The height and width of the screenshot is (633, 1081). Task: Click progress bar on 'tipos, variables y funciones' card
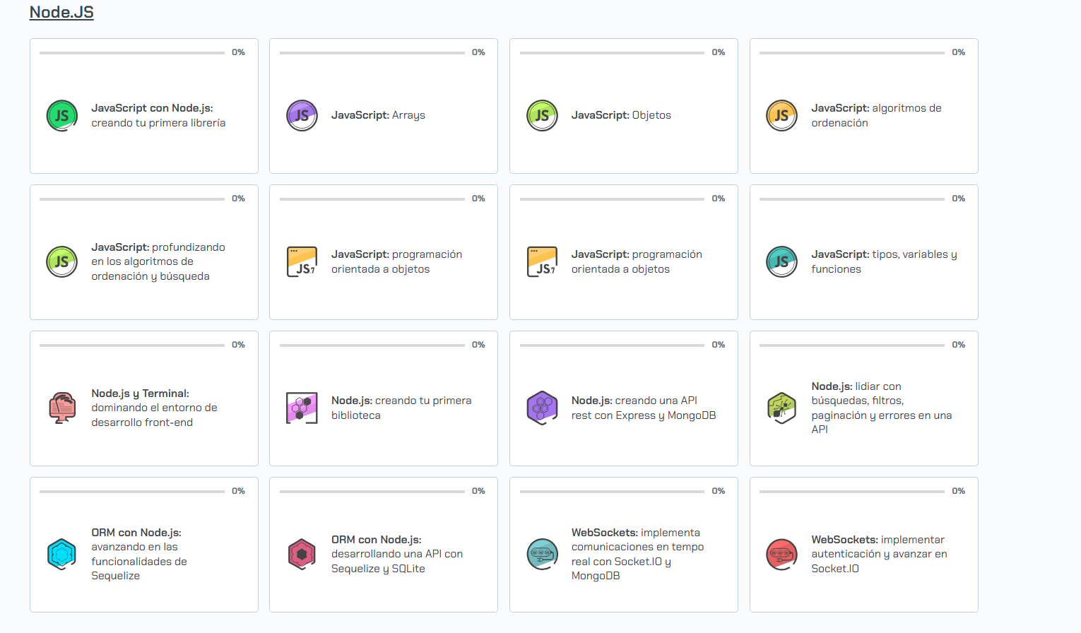[852, 199]
